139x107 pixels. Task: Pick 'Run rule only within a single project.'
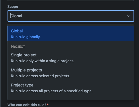tap(42, 61)
